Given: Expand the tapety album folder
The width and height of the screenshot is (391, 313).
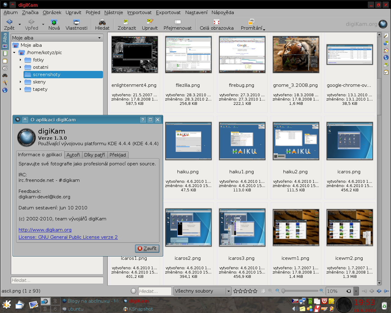Looking at the screenshot, I should (x=20, y=89).
